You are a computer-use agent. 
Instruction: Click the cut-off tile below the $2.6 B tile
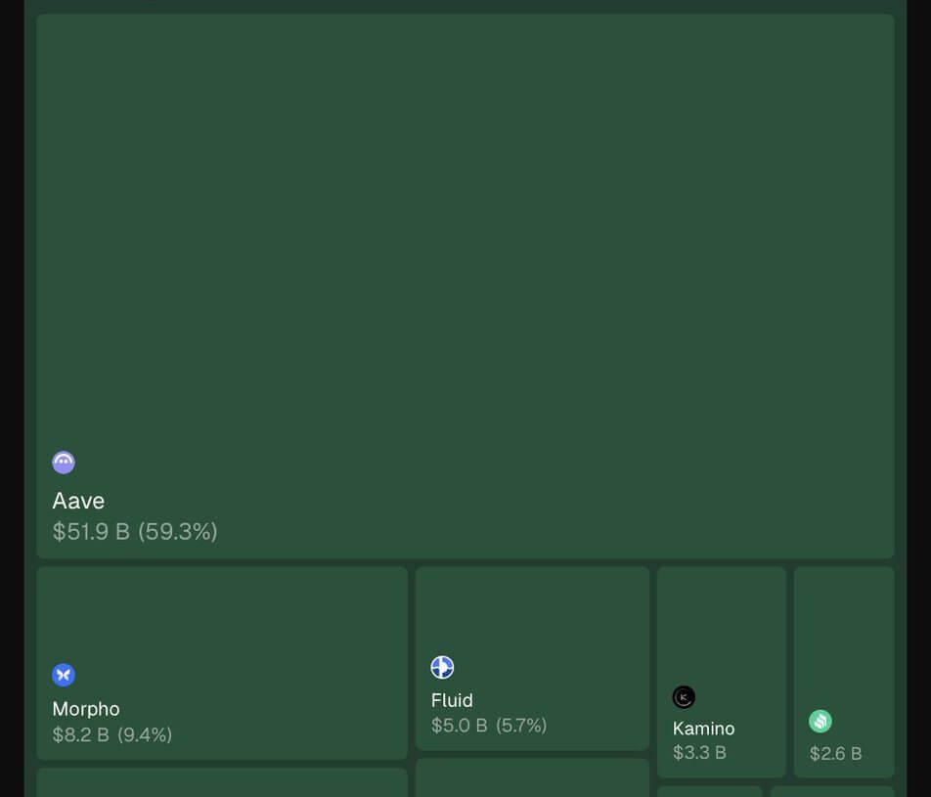coord(831,791)
